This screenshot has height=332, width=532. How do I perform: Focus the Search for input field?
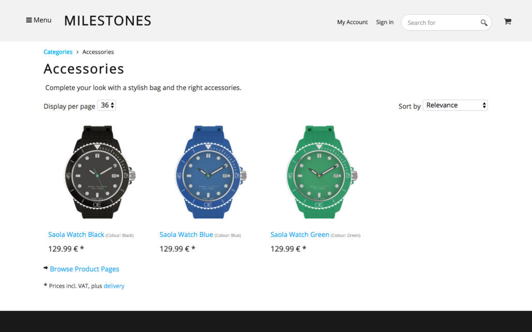(440, 23)
